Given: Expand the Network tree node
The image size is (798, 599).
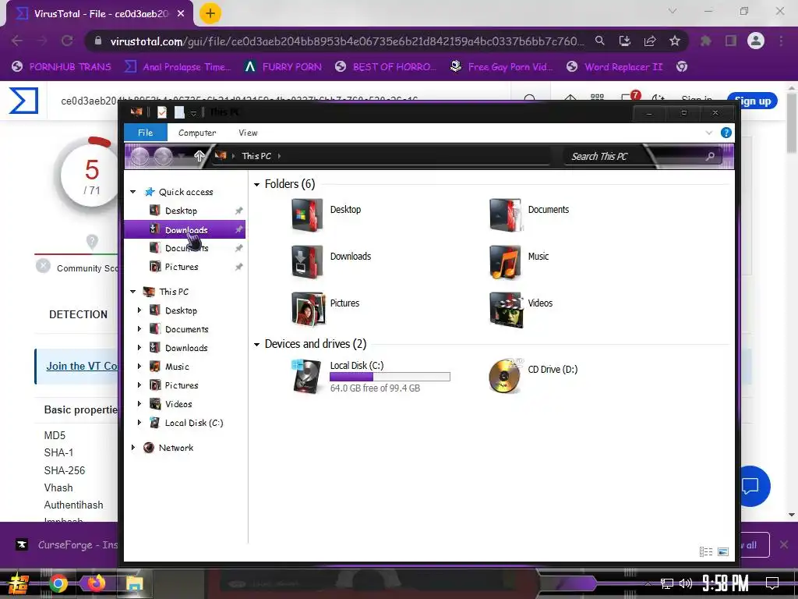Looking at the screenshot, I should tap(132, 447).
